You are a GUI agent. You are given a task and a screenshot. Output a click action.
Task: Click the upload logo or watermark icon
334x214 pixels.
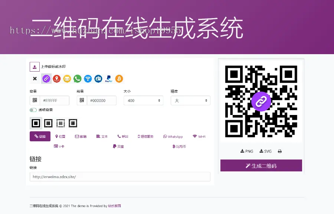(x=35, y=67)
